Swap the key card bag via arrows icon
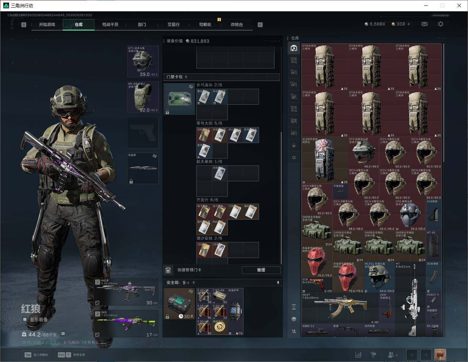The width and height of the screenshot is (468, 362). pos(191,86)
